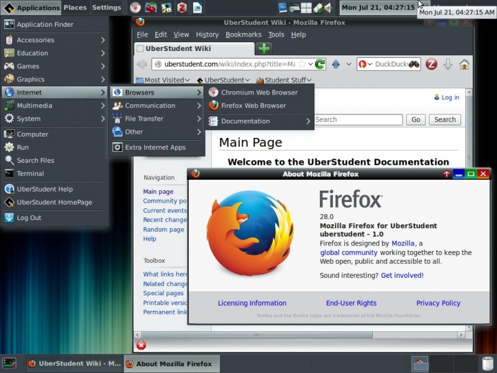Launch Chromium from the top panel
Viewport: 497px width, 373px height.
(x=135, y=7)
